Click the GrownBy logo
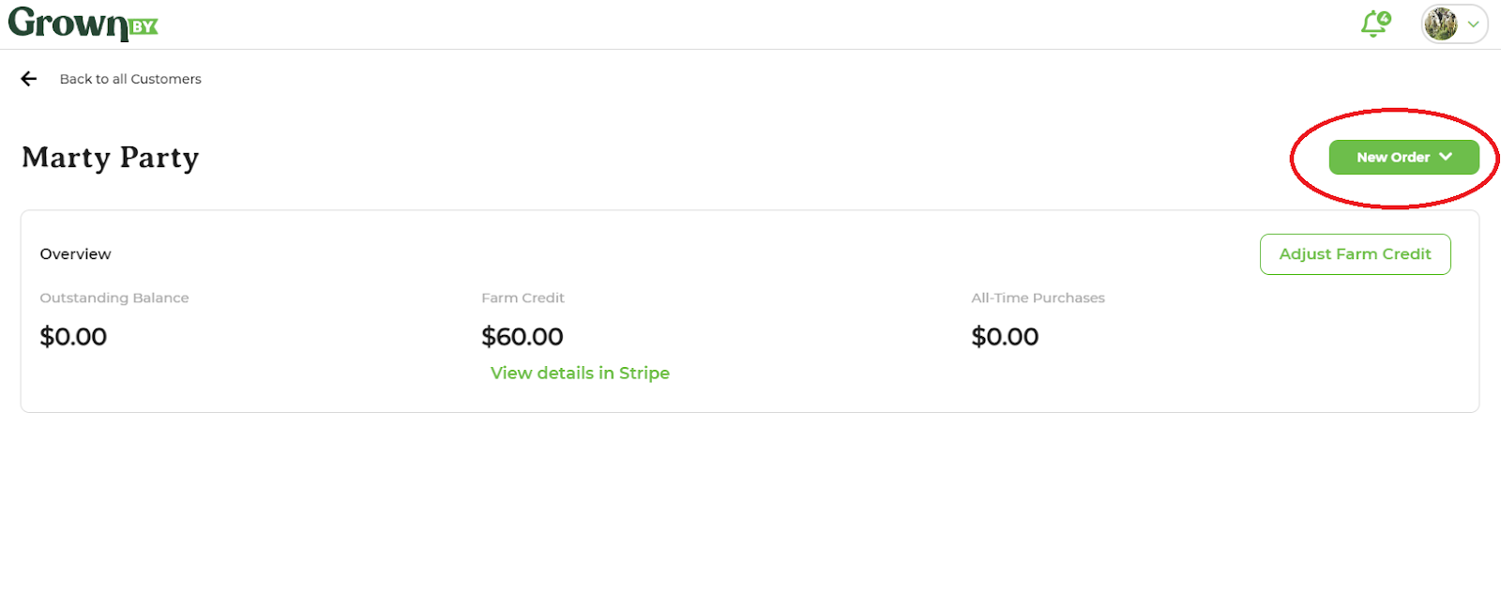 83,23
